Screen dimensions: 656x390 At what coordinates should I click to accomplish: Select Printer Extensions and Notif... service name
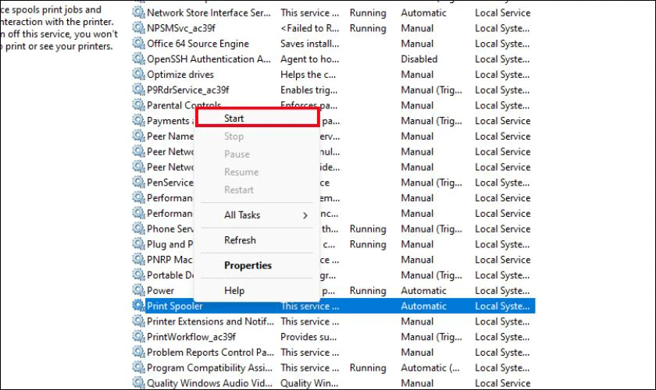[x=210, y=321]
